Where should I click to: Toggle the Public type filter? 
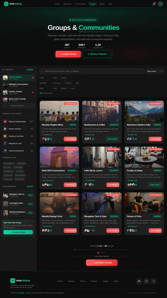click(55, 78)
